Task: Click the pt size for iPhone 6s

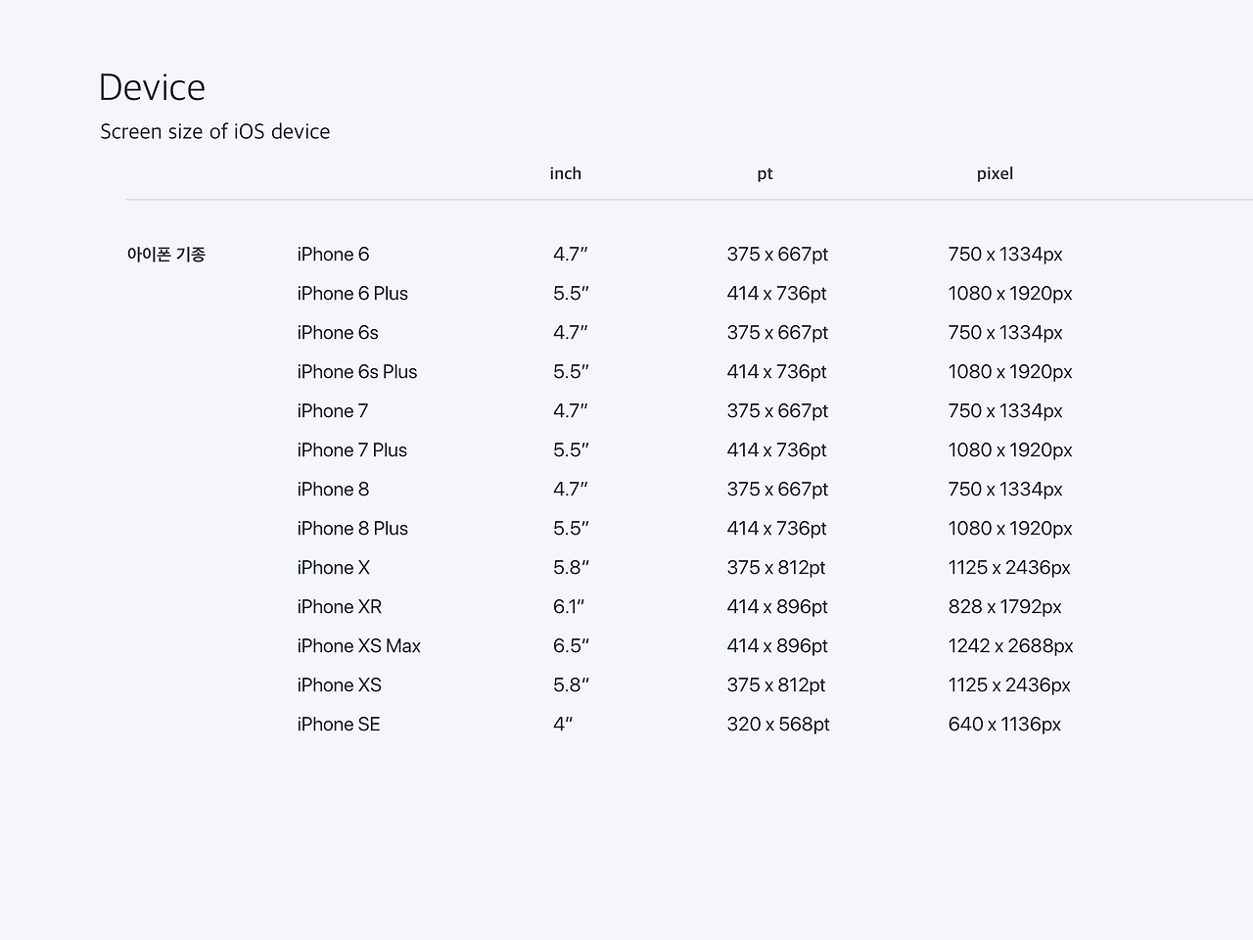Action: (x=777, y=333)
